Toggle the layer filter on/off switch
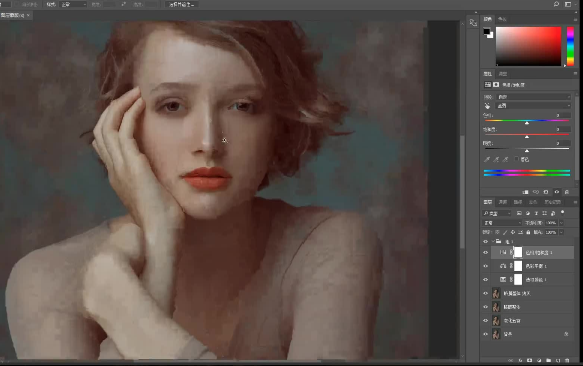Image resolution: width=583 pixels, height=366 pixels. pos(562,213)
